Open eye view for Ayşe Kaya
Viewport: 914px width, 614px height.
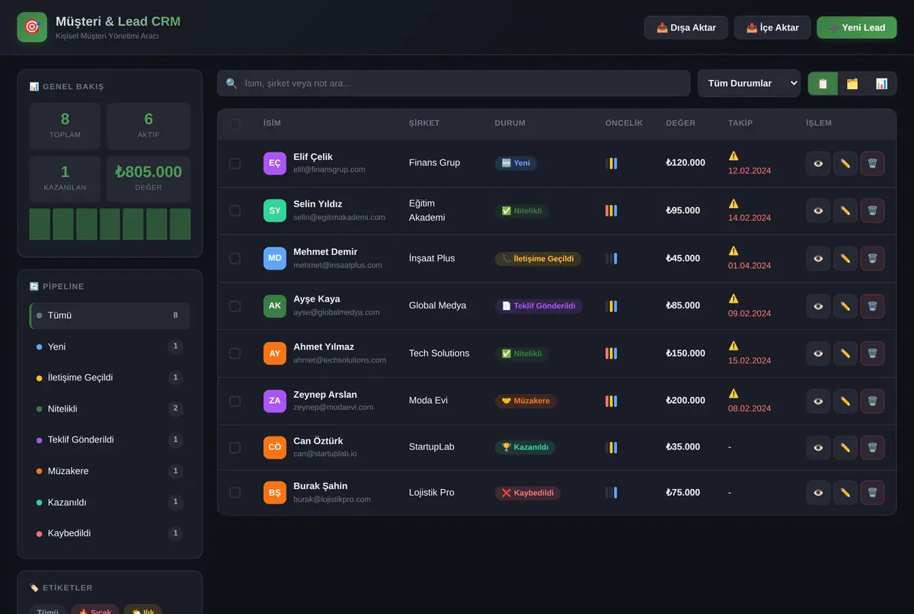click(818, 306)
